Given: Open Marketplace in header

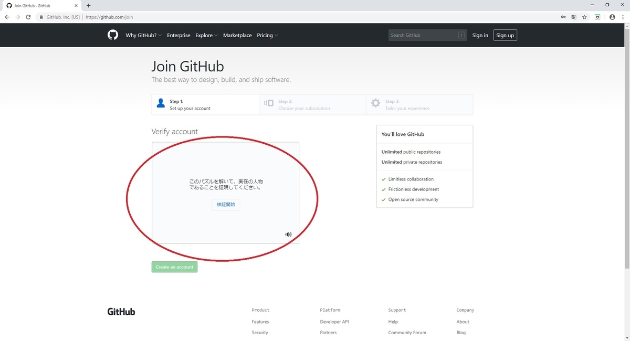Looking at the screenshot, I should [237, 35].
